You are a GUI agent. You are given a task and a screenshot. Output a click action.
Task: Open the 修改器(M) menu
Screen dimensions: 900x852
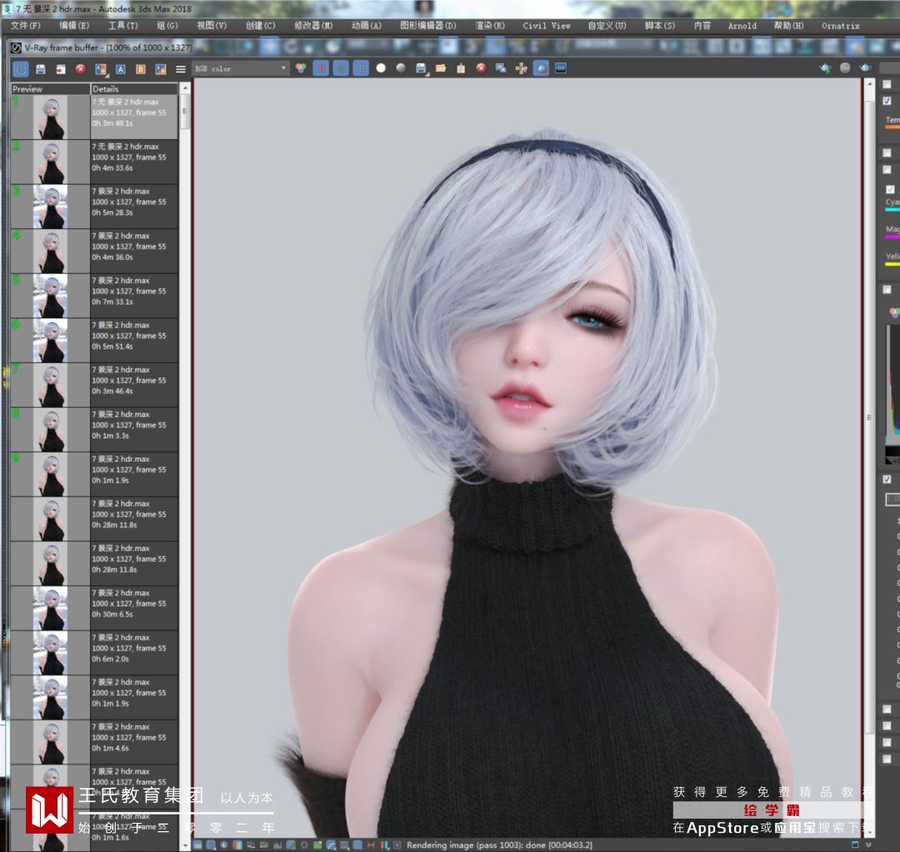(313, 26)
